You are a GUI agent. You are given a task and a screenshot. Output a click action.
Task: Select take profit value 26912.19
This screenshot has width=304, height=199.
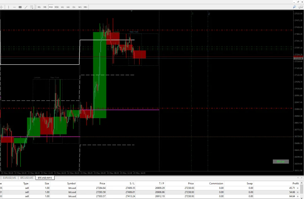pyautogui.click(x=160, y=196)
